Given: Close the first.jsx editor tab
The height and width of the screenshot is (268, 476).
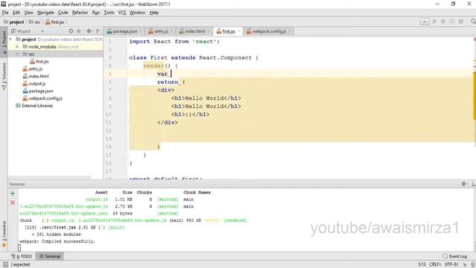Looking at the screenshot, I should coord(239,31).
